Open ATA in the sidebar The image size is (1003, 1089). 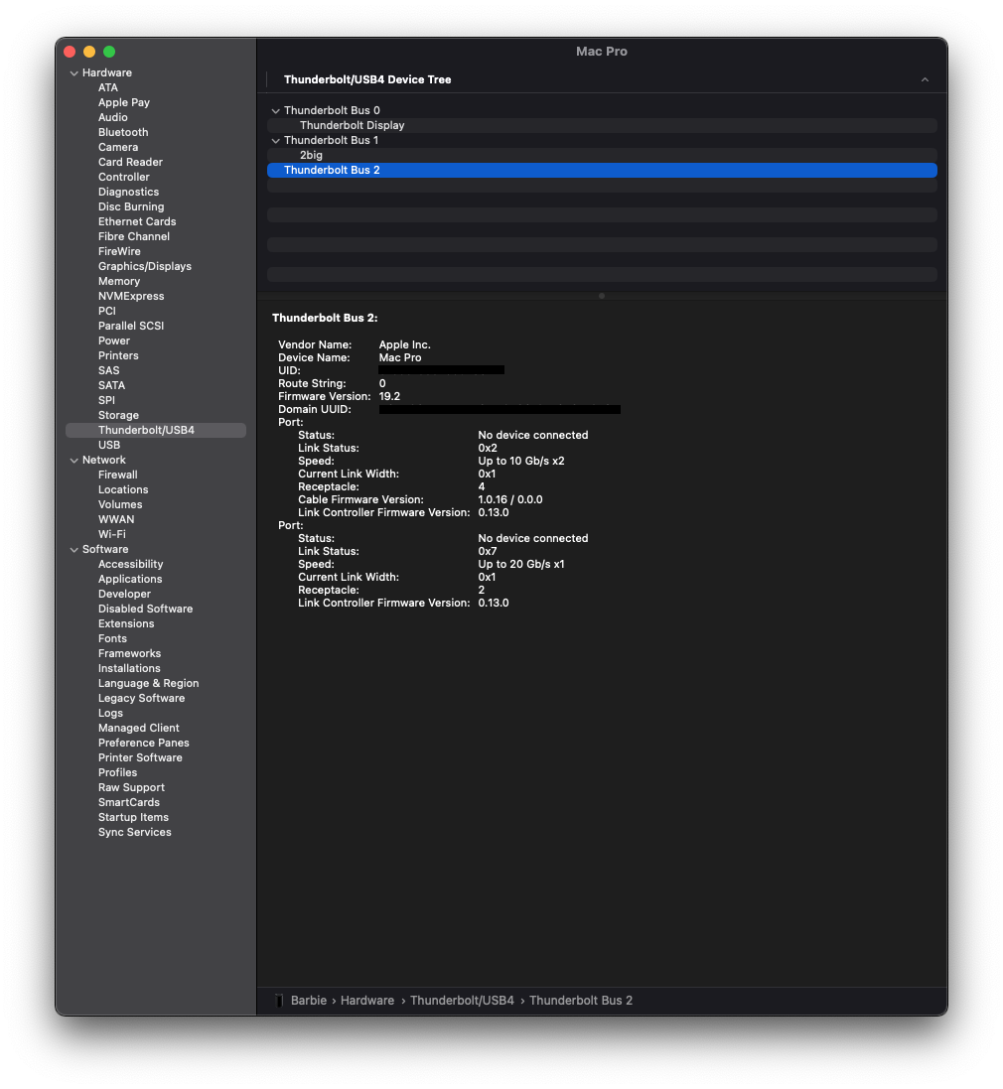point(107,87)
